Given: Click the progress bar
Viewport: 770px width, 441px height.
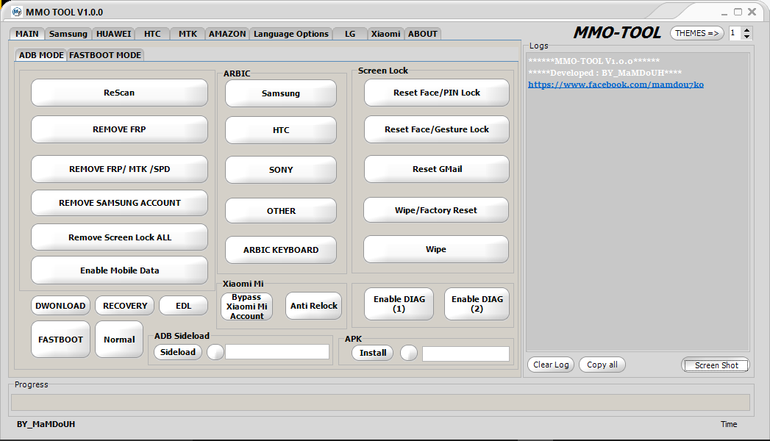Looking at the screenshot, I should pyautogui.click(x=380, y=402).
